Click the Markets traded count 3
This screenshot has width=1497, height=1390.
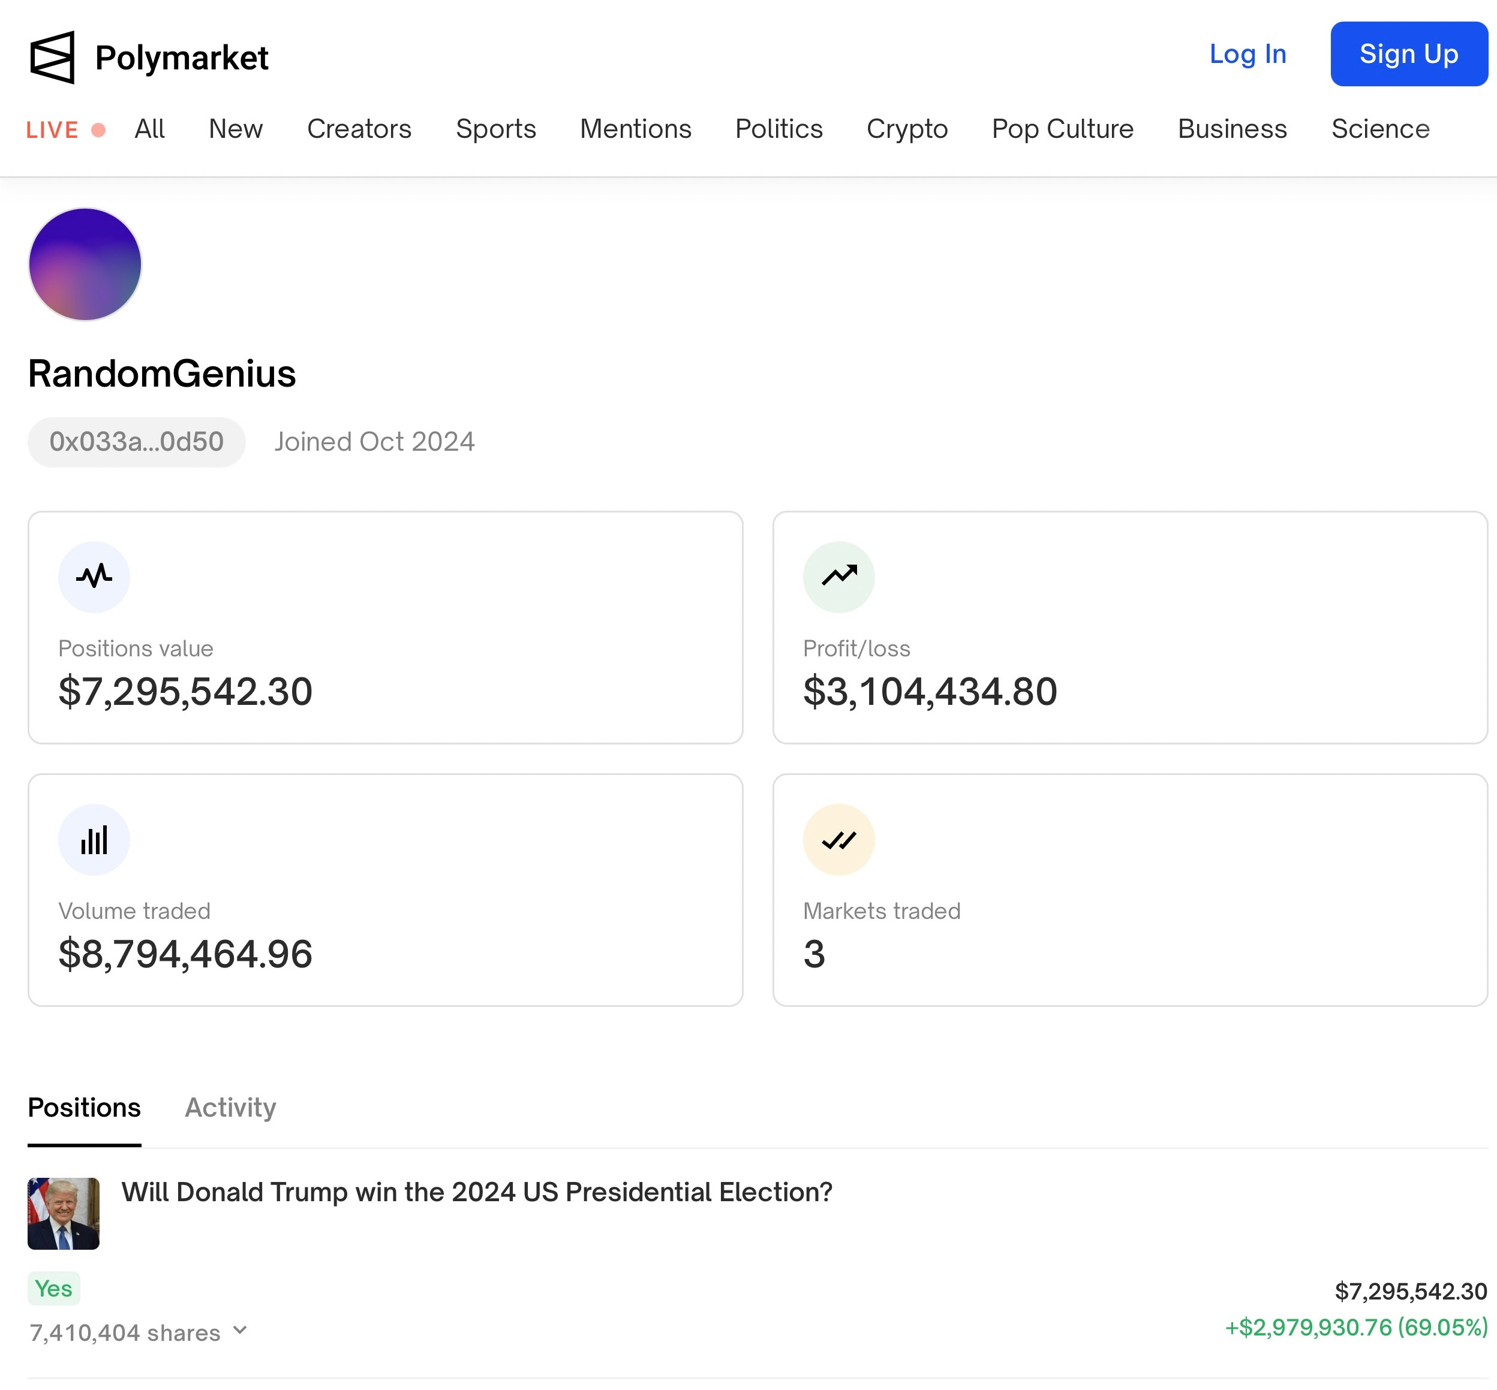[x=814, y=954]
